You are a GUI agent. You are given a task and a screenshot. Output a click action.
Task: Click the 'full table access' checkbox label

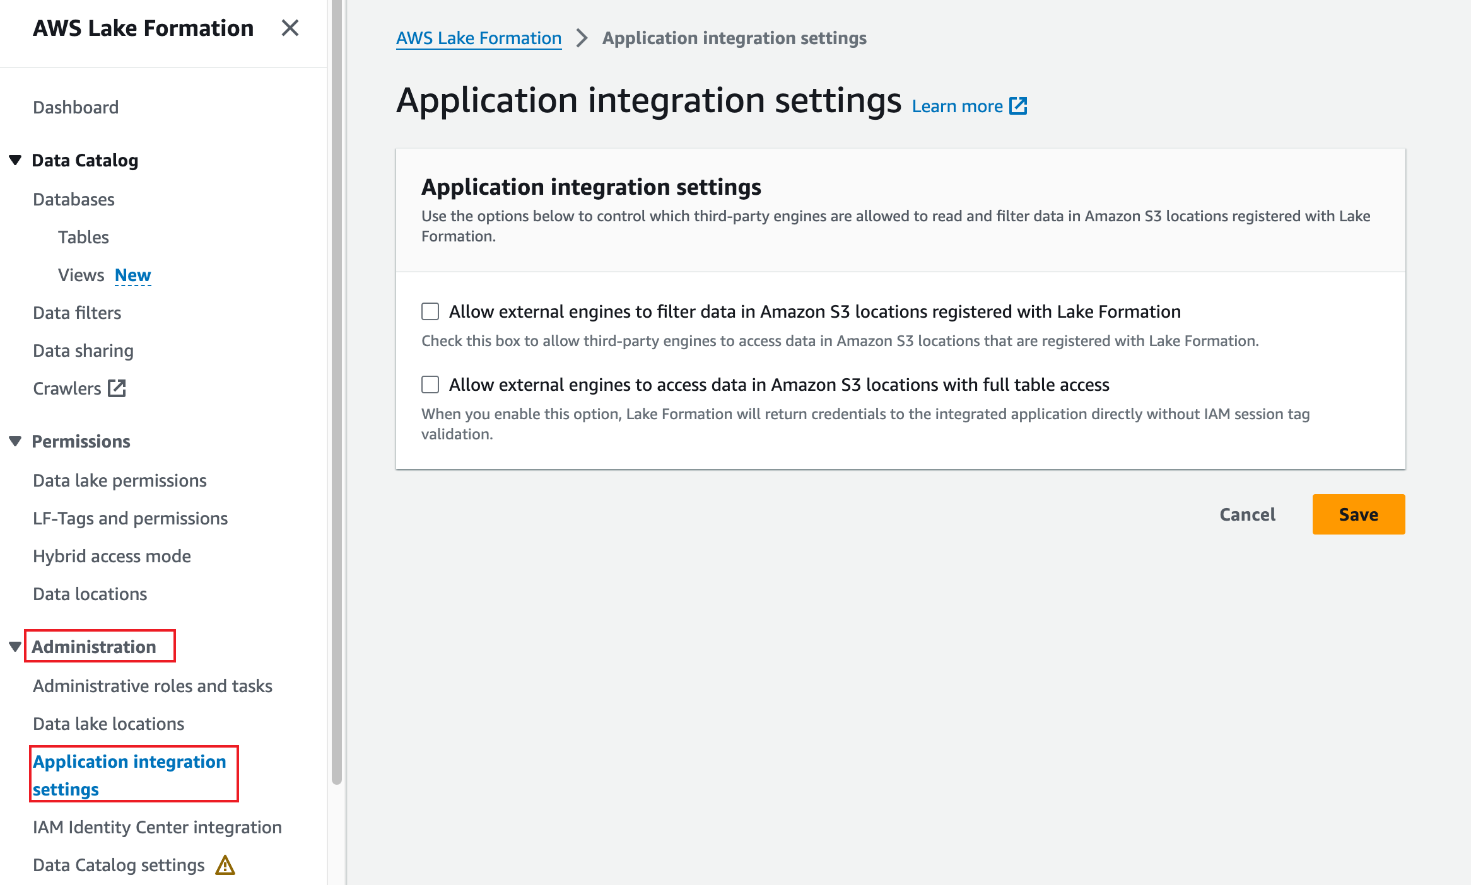pos(779,385)
